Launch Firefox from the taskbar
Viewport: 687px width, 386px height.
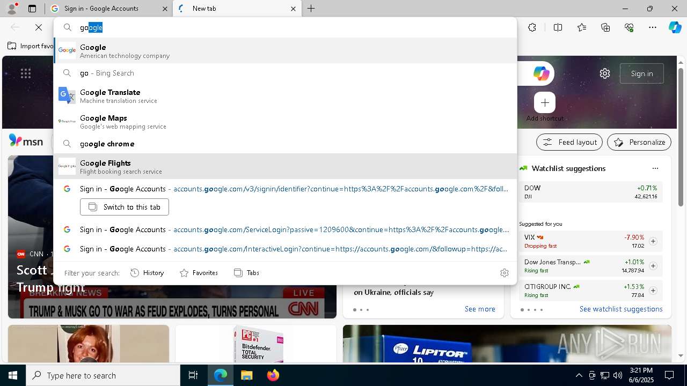point(273,375)
